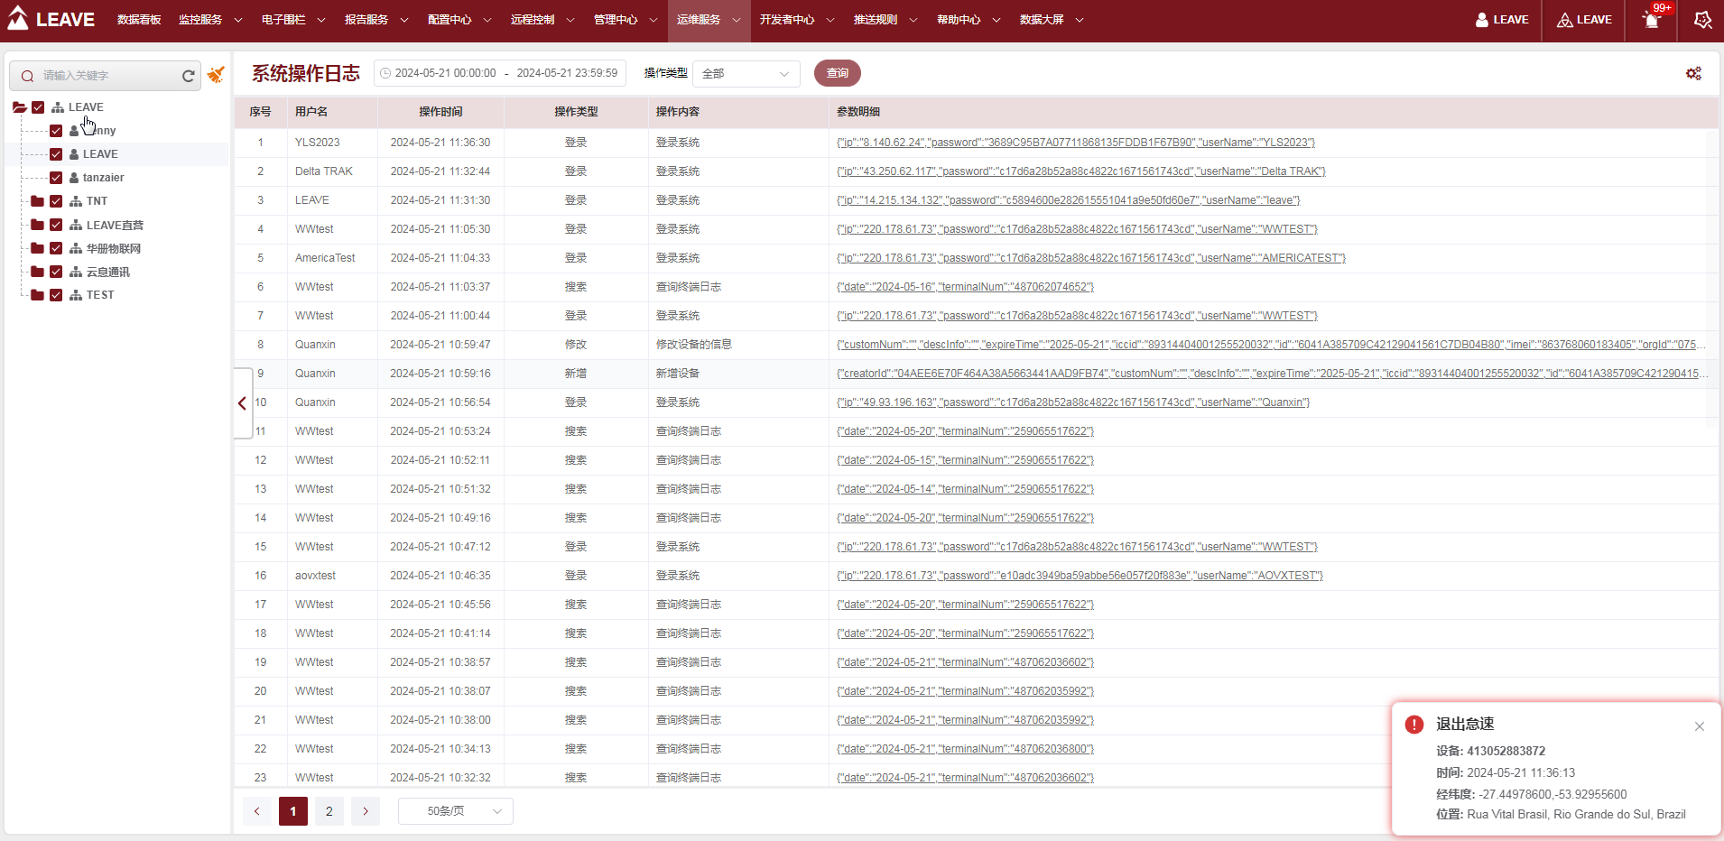1724x841 pixels.
Task: Open the 50条/页 page size dropdown
Action: [455, 811]
